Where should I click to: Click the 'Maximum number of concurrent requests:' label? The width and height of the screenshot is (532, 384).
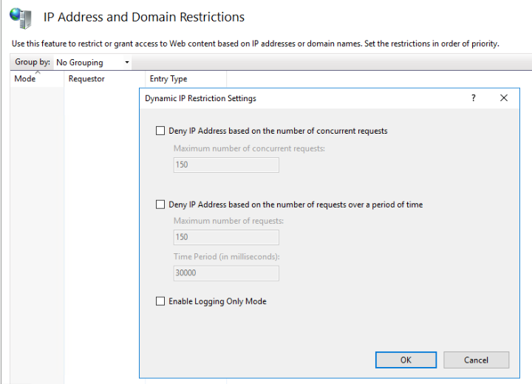click(x=249, y=148)
